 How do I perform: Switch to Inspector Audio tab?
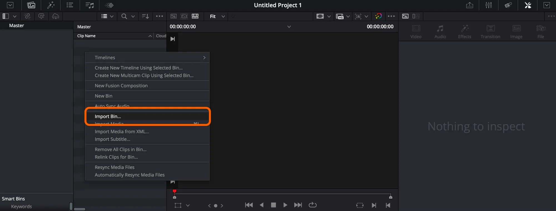(x=440, y=32)
